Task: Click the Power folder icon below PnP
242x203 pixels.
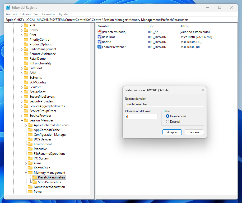Action: [x=26, y=30]
